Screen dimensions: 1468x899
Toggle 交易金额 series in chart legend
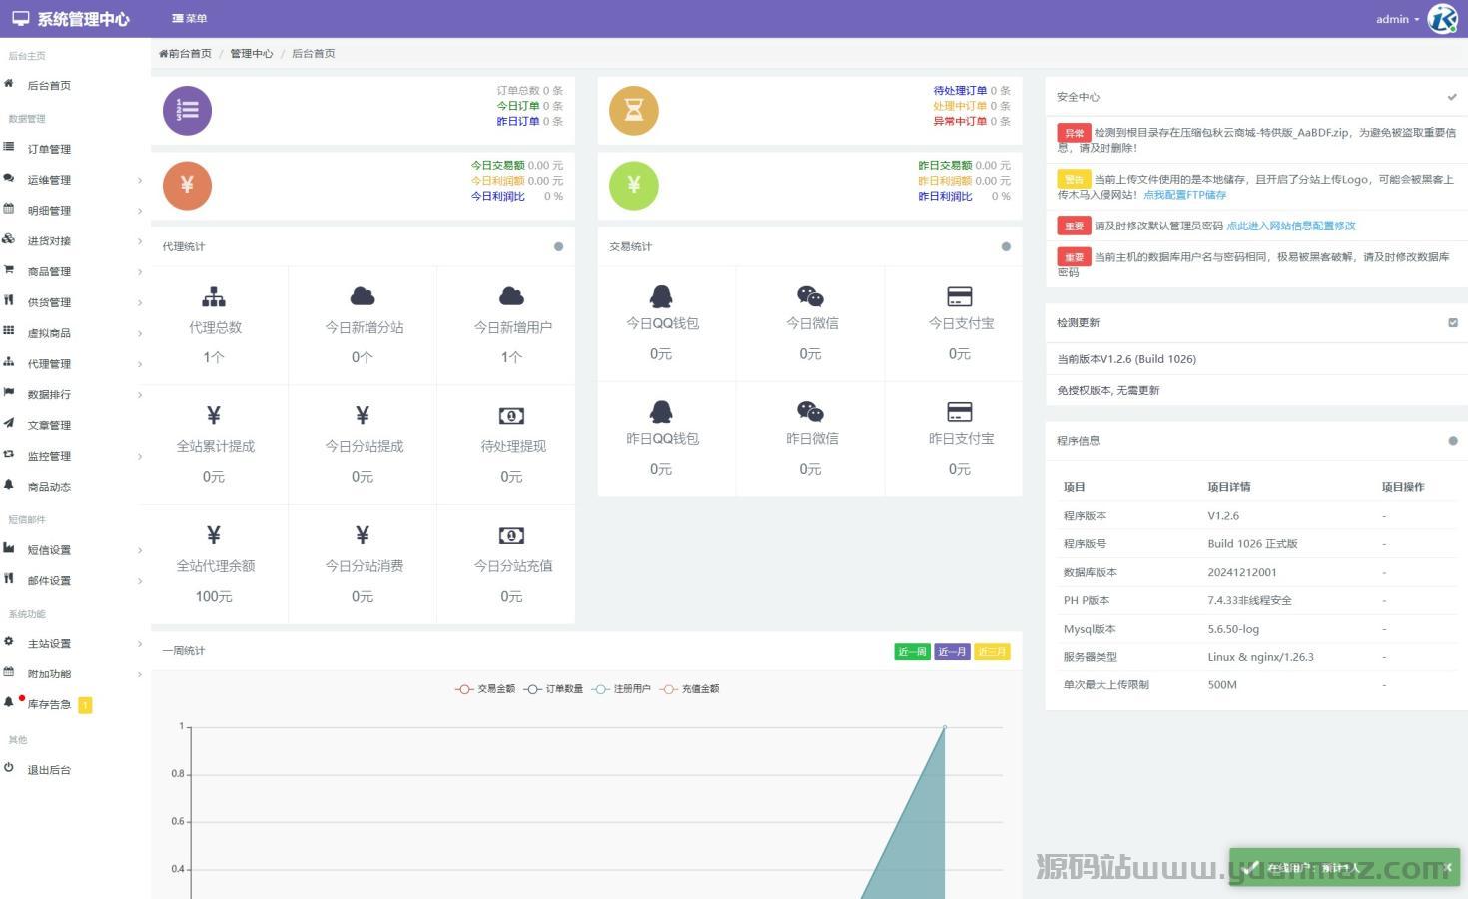(485, 689)
